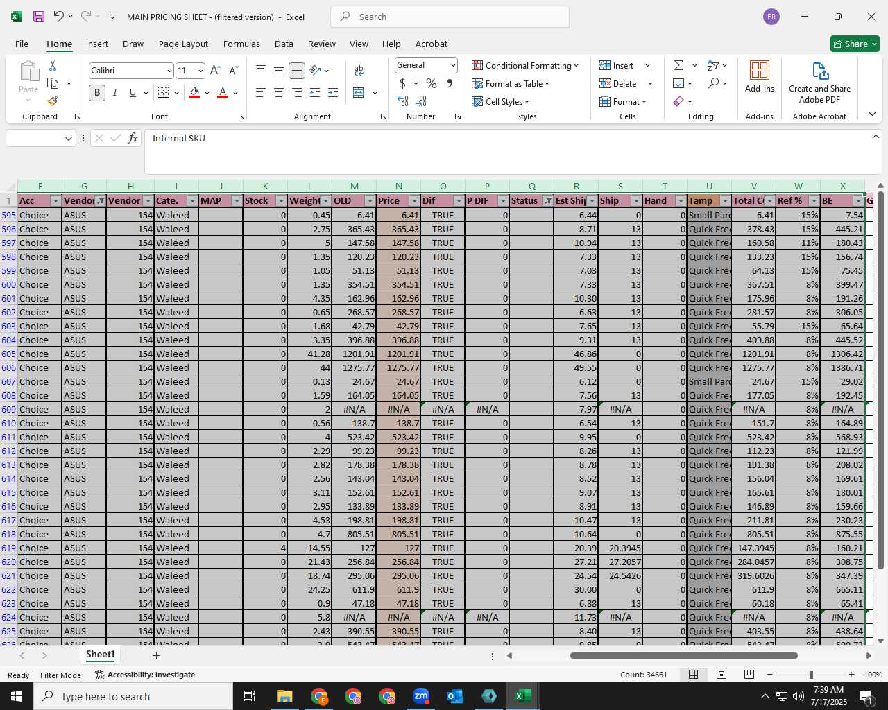The width and height of the screenshot is (888, 710).
Task: Click the horizontal scrollbar thumb
Action: [x=683, y=655]
